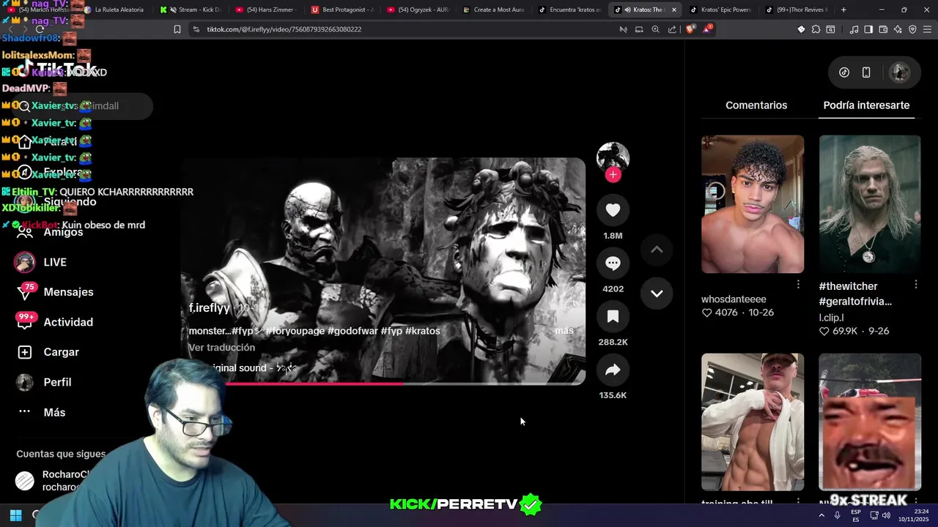The image size is (938, 527).
Task: Show hidden tray icons chevron
Action: (x=821, y=515)
